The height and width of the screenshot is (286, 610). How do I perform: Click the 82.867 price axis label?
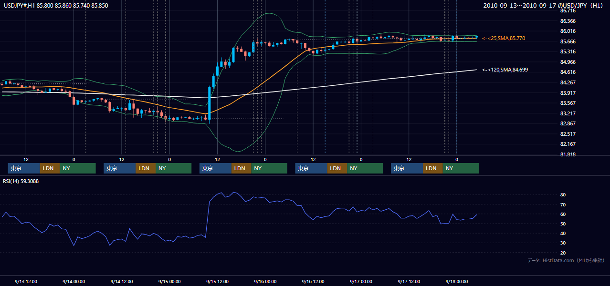567,123
